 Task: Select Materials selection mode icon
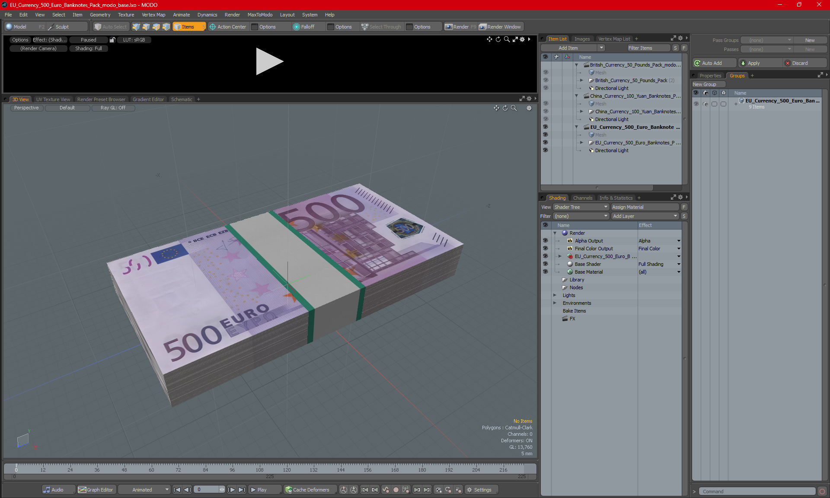166,27
